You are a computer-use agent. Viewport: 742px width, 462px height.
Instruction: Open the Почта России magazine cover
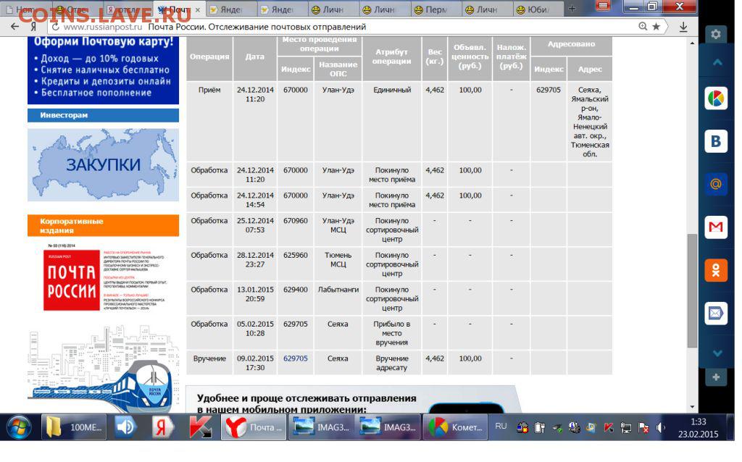(x=72, y=280)
